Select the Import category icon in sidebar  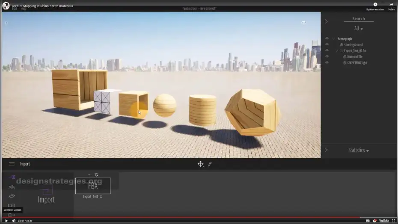pos(12,177)
